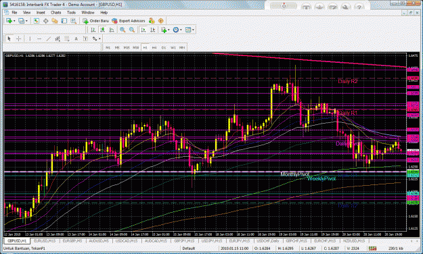
Task: Select the Trendline drawing tool
Action: click(x=48, y=39)
